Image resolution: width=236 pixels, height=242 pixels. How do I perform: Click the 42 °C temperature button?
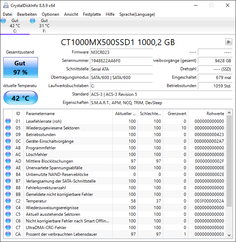(21, 98)
